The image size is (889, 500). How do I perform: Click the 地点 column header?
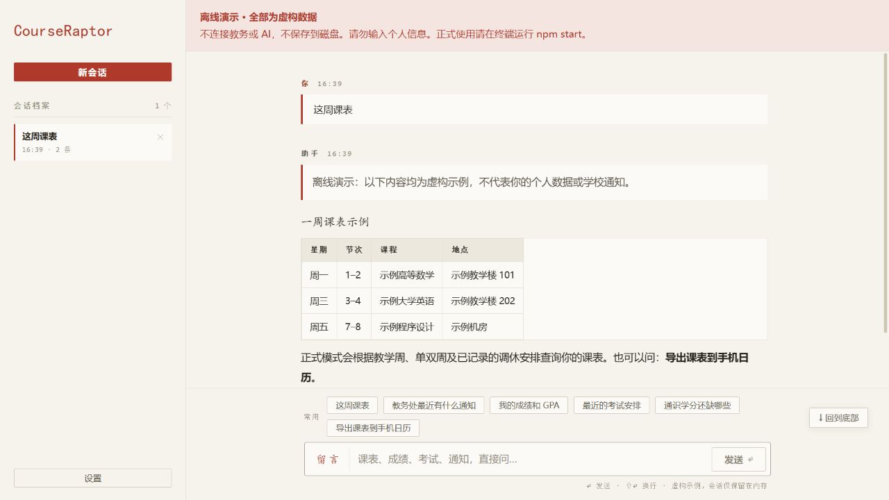483,249
